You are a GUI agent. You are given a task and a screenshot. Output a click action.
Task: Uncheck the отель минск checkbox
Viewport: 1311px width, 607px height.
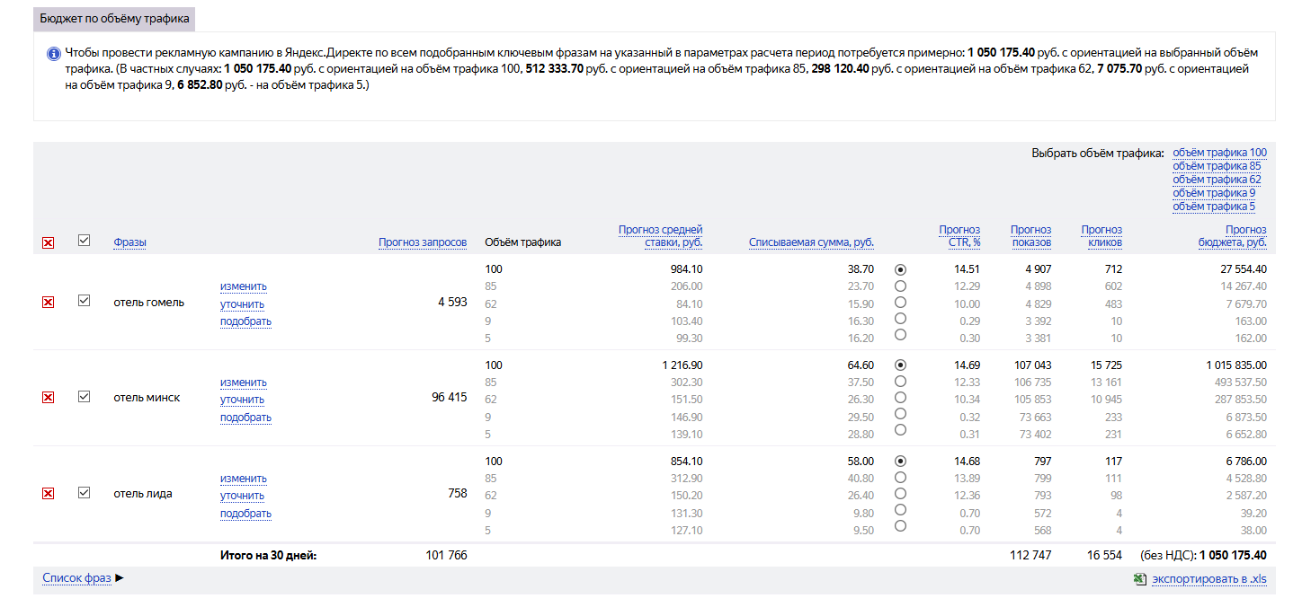(84, 397)
